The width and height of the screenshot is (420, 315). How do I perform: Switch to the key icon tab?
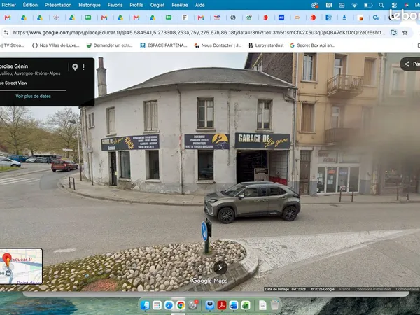pos(376,17)
